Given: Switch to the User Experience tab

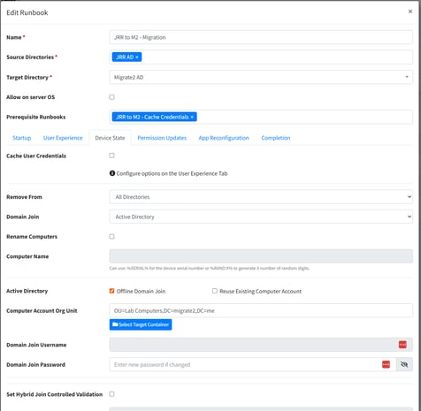Looking at the screenshot, I should click(63, 138).
